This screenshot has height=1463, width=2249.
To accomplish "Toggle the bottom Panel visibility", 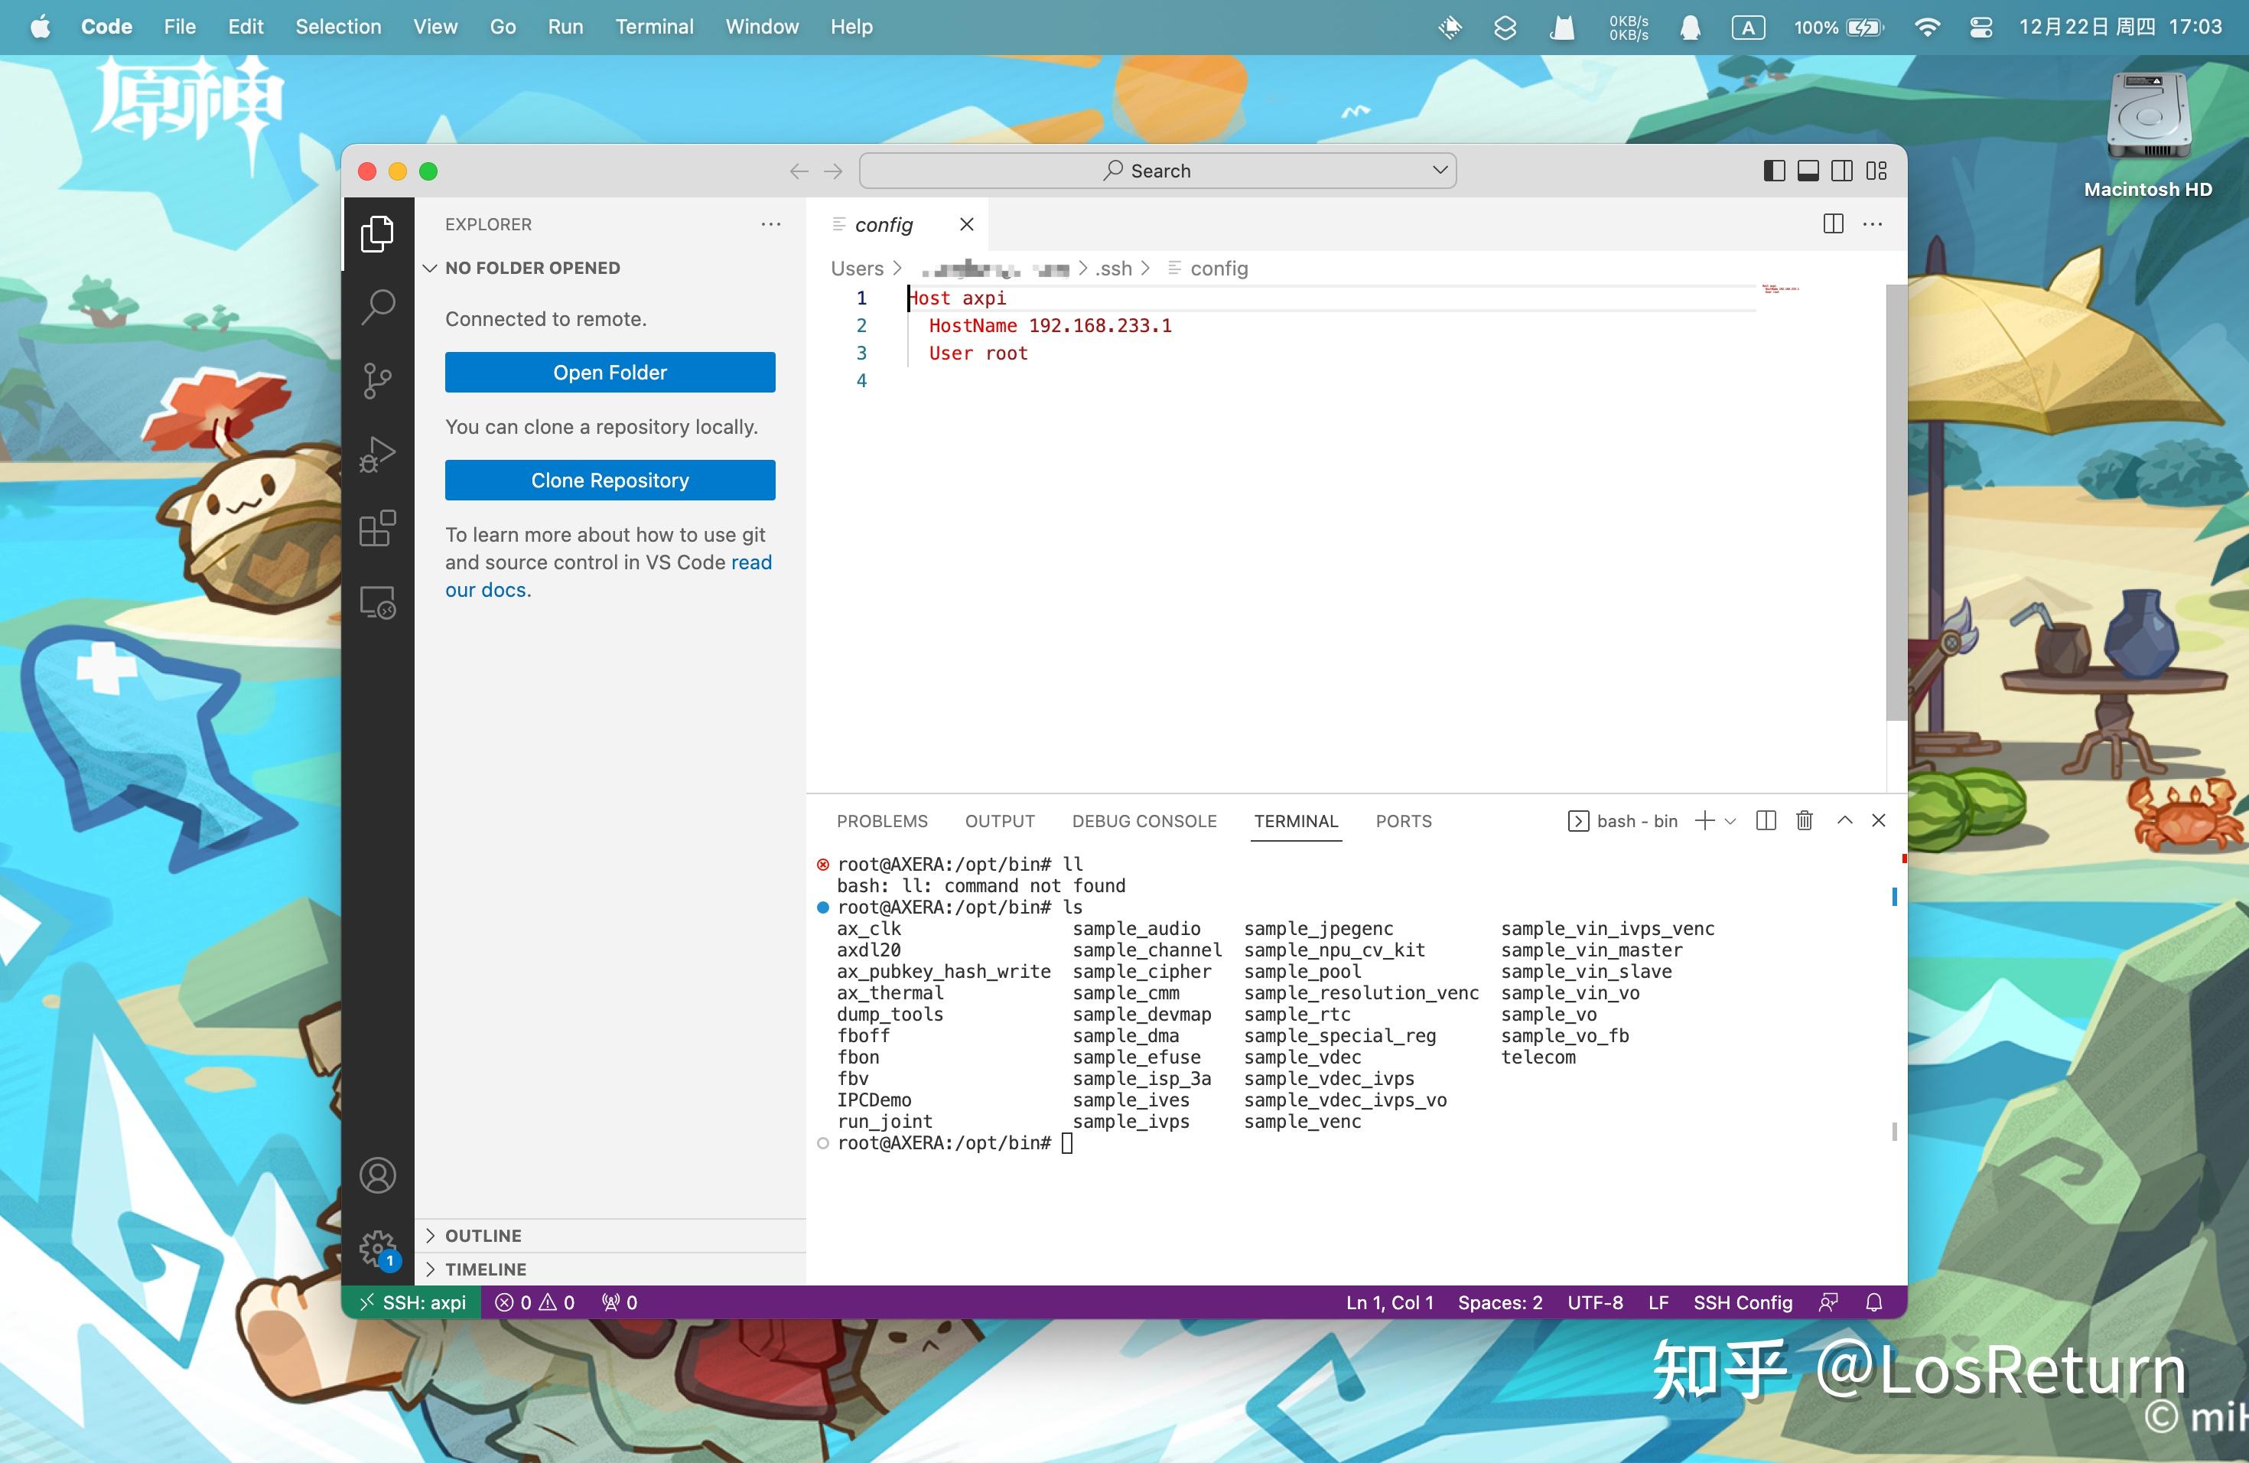I will point(1808,171).
